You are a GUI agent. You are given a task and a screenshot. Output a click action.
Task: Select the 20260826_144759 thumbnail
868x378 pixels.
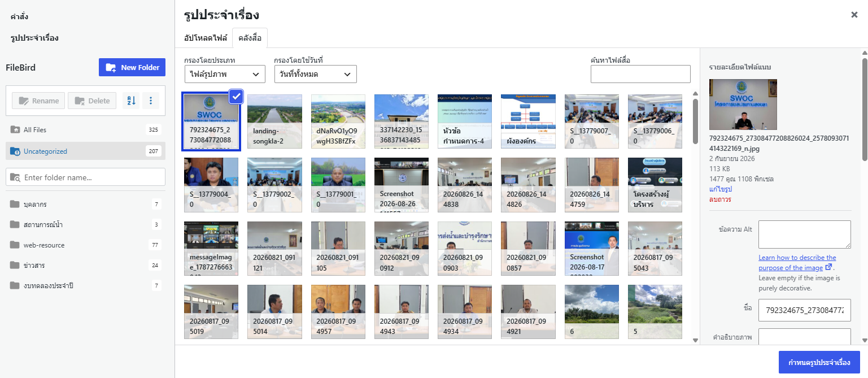click(x=592, y=185)
